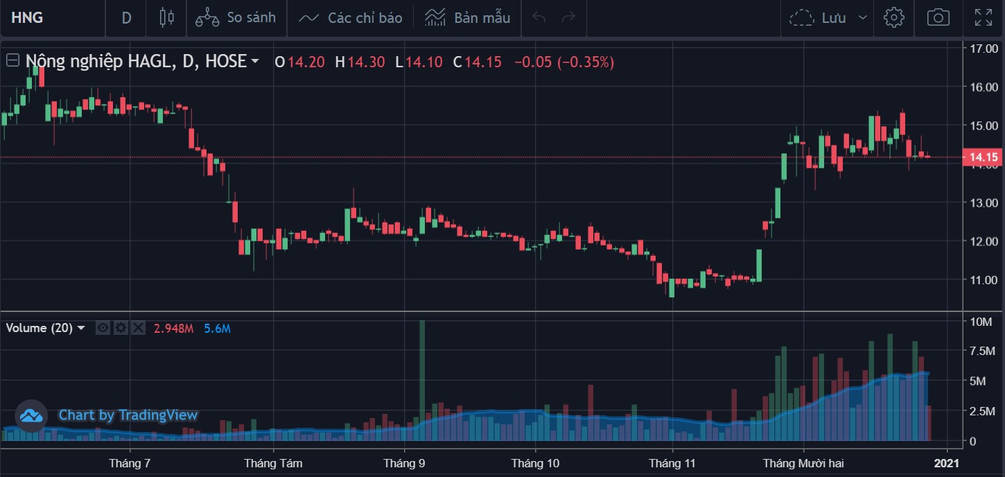Change the HNG symbol in the search field
The width and height of the screenshot is (1005, 477).
(52, 17)
